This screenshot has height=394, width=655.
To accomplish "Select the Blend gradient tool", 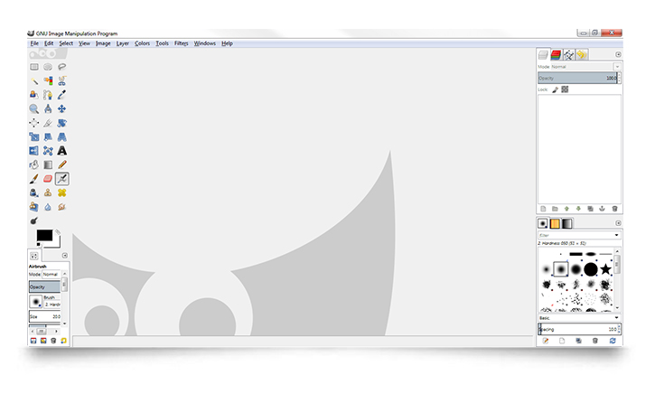I will [48, 164].
